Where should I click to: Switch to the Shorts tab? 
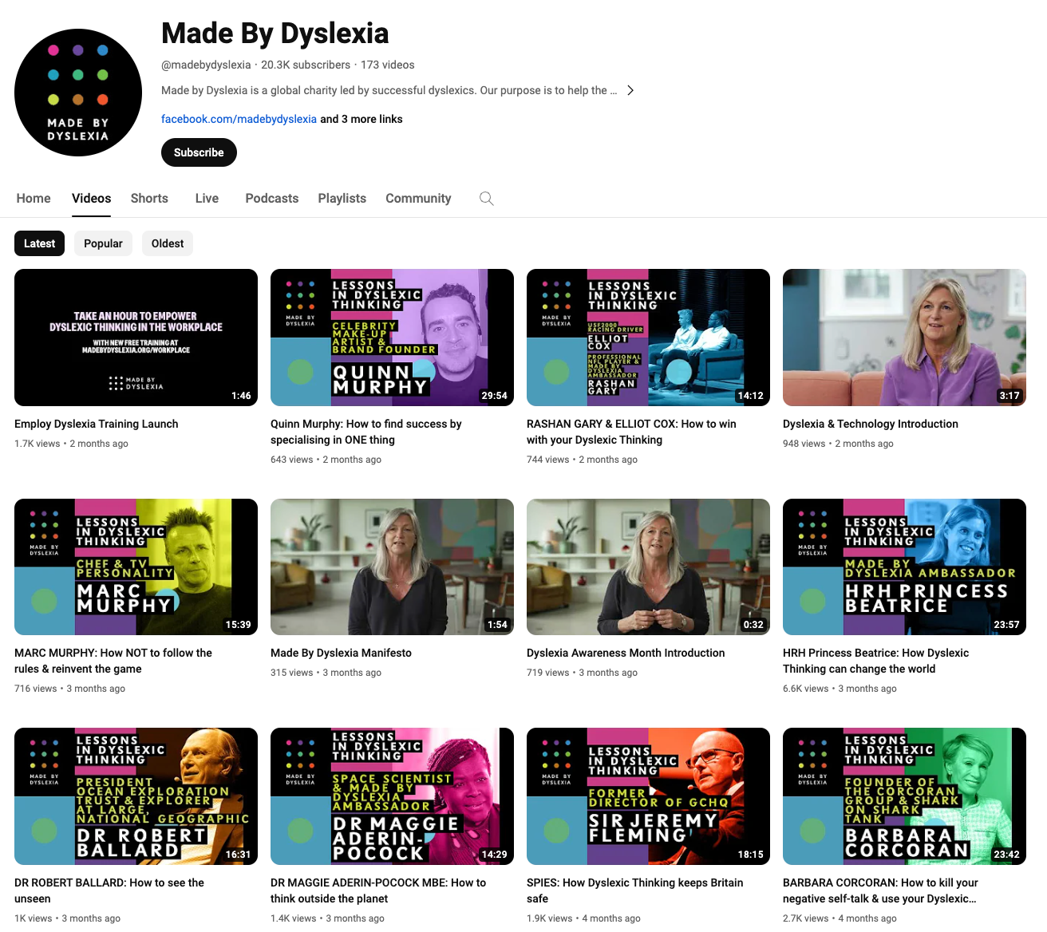tap(149, 198)
